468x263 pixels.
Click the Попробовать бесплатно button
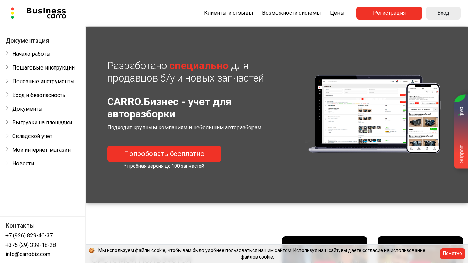click(164, 154)
